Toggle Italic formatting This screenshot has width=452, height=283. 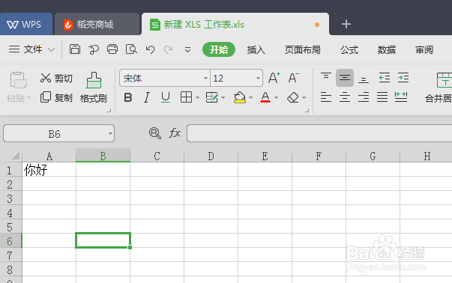click(x=147, y=97)
